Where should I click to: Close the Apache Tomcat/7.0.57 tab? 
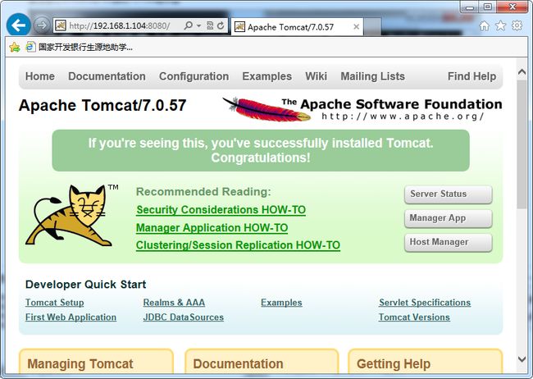pos(356,26)
